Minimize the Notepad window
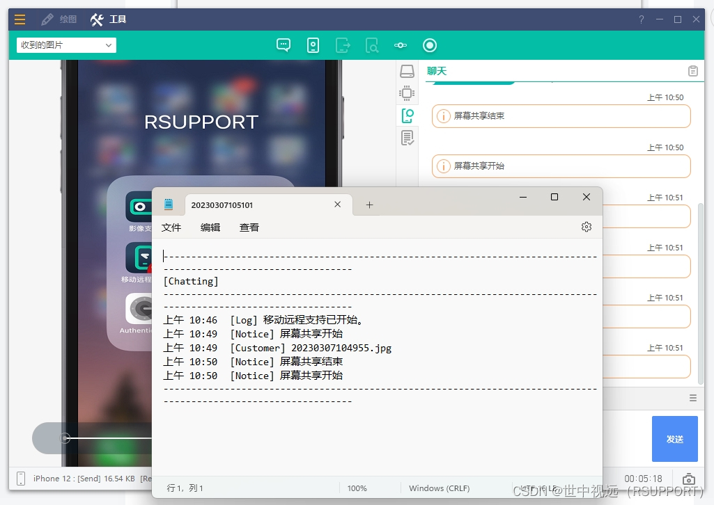 tap(523, 197)
